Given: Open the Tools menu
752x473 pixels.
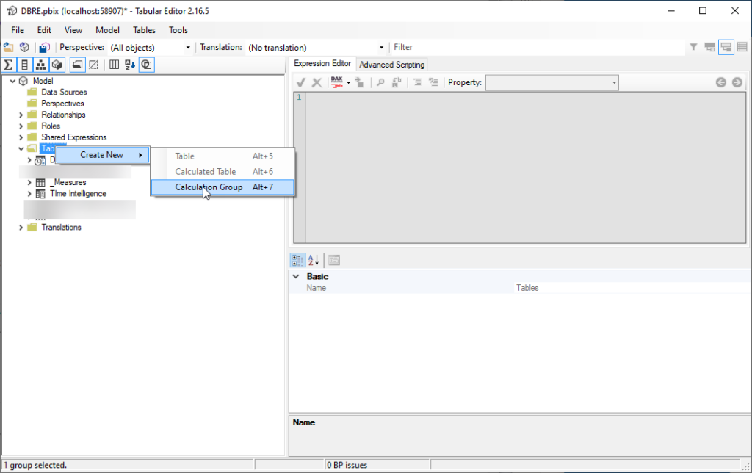Looking at the screenshot, I should (x=178, y=29).
